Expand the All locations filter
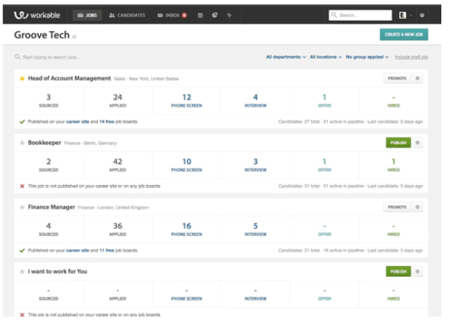This screenshot has width=453, height=322. [x=326, y=57]
